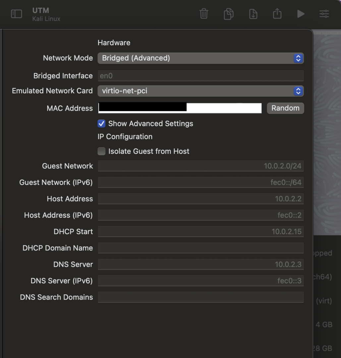Click the move-VM download document icon
341x358 pixels.
tap(253, 14)
